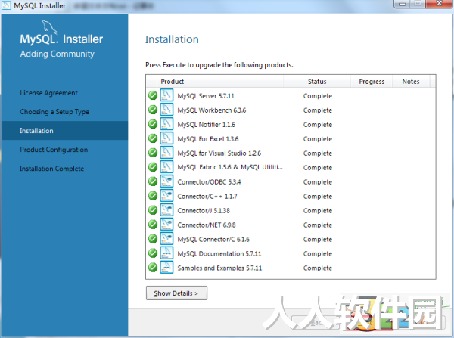Click the MySQL Notifier 1.1.6 product icon
The image size is (454, 338).
(166, 123)
